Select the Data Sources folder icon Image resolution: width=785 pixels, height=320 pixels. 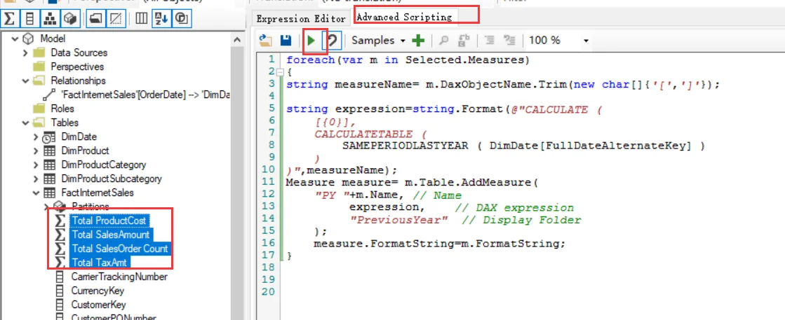(39, 53)
